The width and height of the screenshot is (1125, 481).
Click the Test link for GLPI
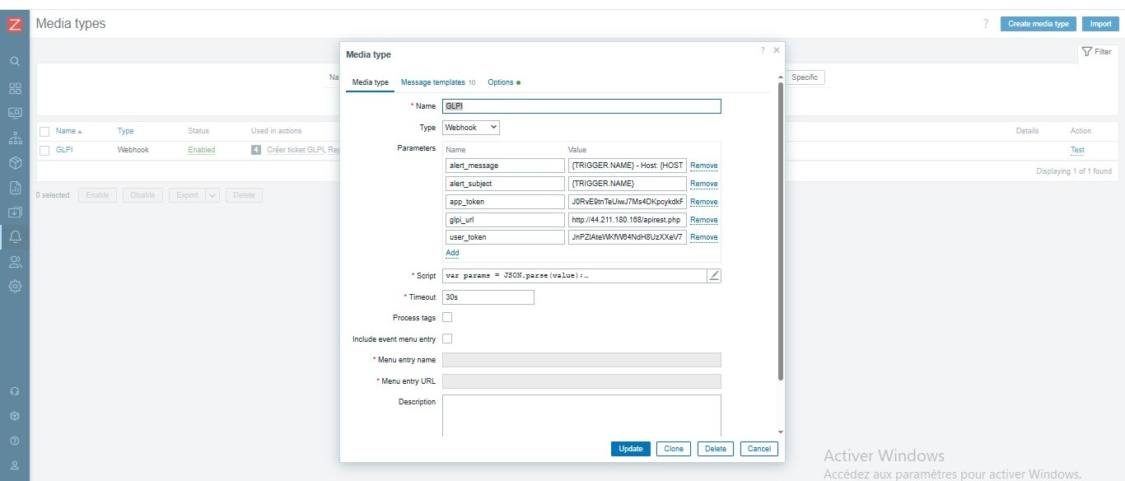pos(1077,150)
